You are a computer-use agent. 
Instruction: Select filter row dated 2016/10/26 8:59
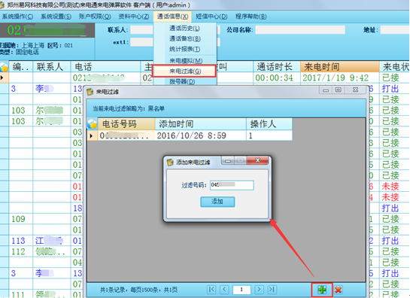[190, 135]
